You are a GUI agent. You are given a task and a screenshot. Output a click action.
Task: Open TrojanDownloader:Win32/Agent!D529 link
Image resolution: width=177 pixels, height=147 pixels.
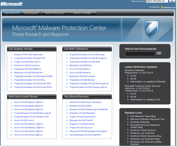coord(33,76)
